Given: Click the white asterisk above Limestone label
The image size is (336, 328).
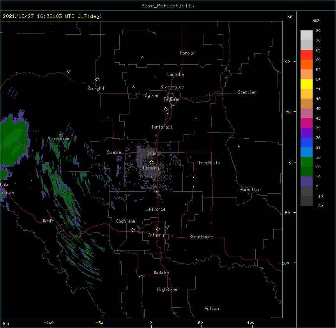Looking at the screenshot, I should [x=60, y=135].
